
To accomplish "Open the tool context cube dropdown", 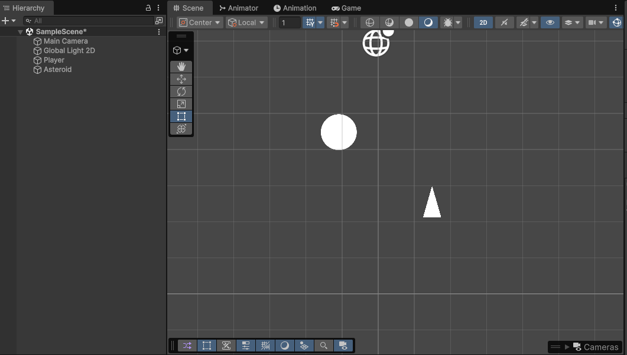I will tap(181, 50).
